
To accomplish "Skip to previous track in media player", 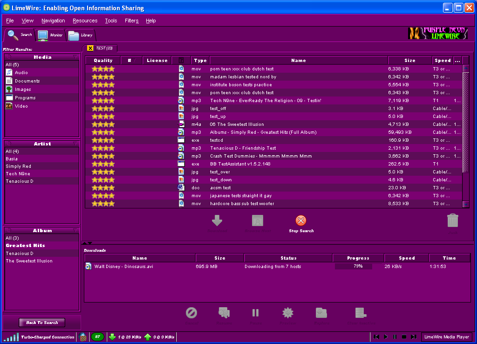I will point(376,337).
